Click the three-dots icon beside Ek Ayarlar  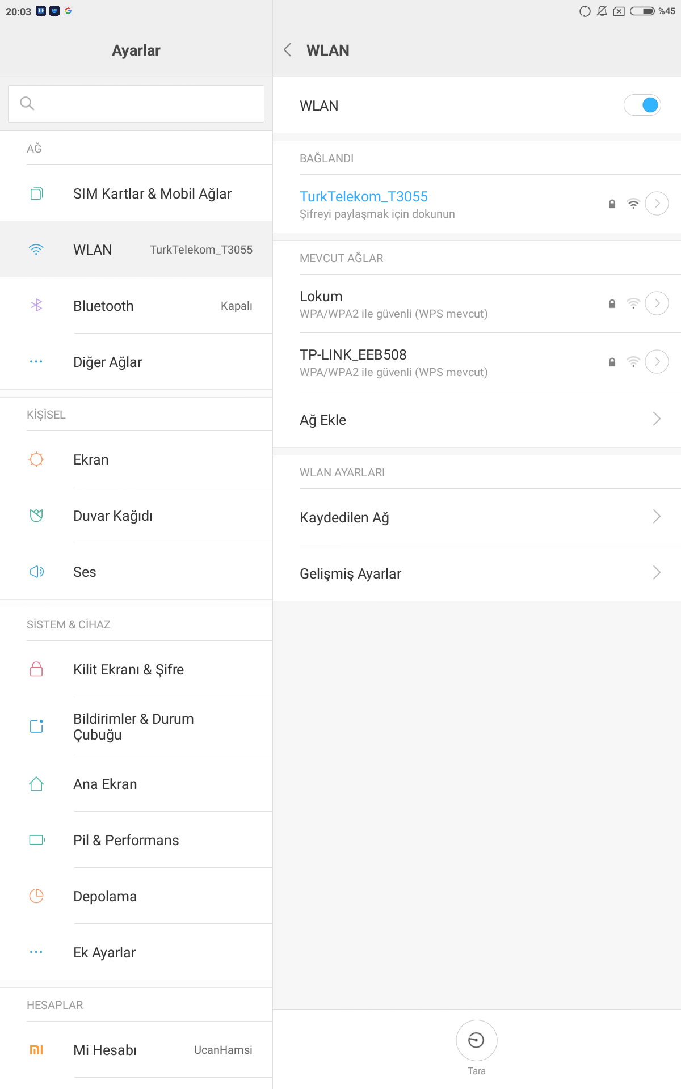click(36, 952)
